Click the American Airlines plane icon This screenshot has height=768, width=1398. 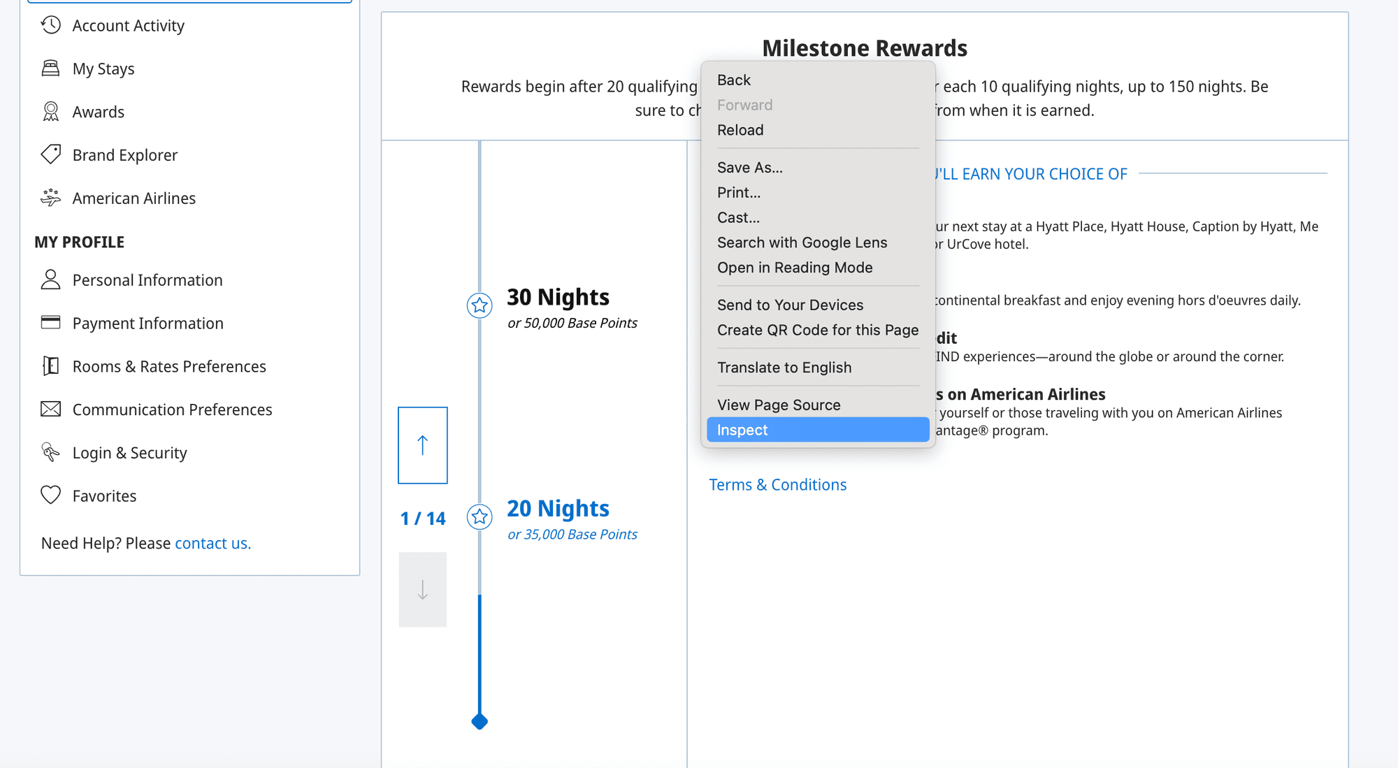pos(50,198)
